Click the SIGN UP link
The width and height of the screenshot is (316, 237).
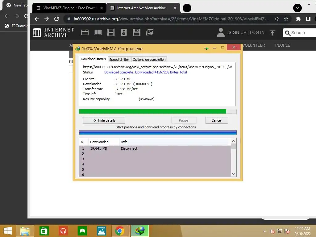237,33
